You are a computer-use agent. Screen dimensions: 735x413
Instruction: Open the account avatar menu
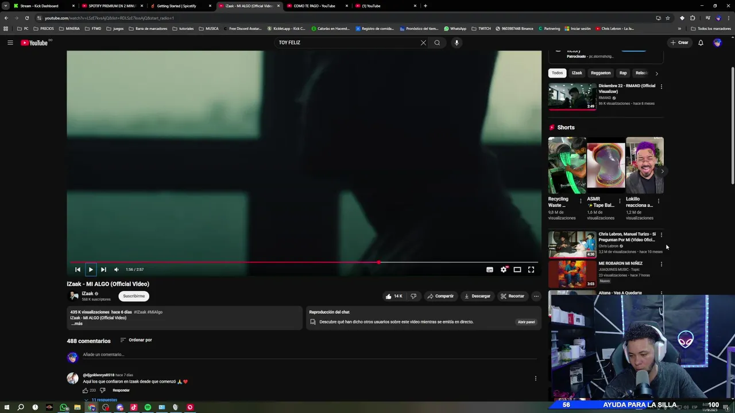[x=717, y=42]
